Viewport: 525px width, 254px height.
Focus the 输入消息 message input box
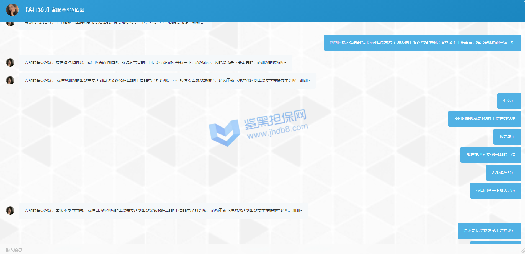249,250
